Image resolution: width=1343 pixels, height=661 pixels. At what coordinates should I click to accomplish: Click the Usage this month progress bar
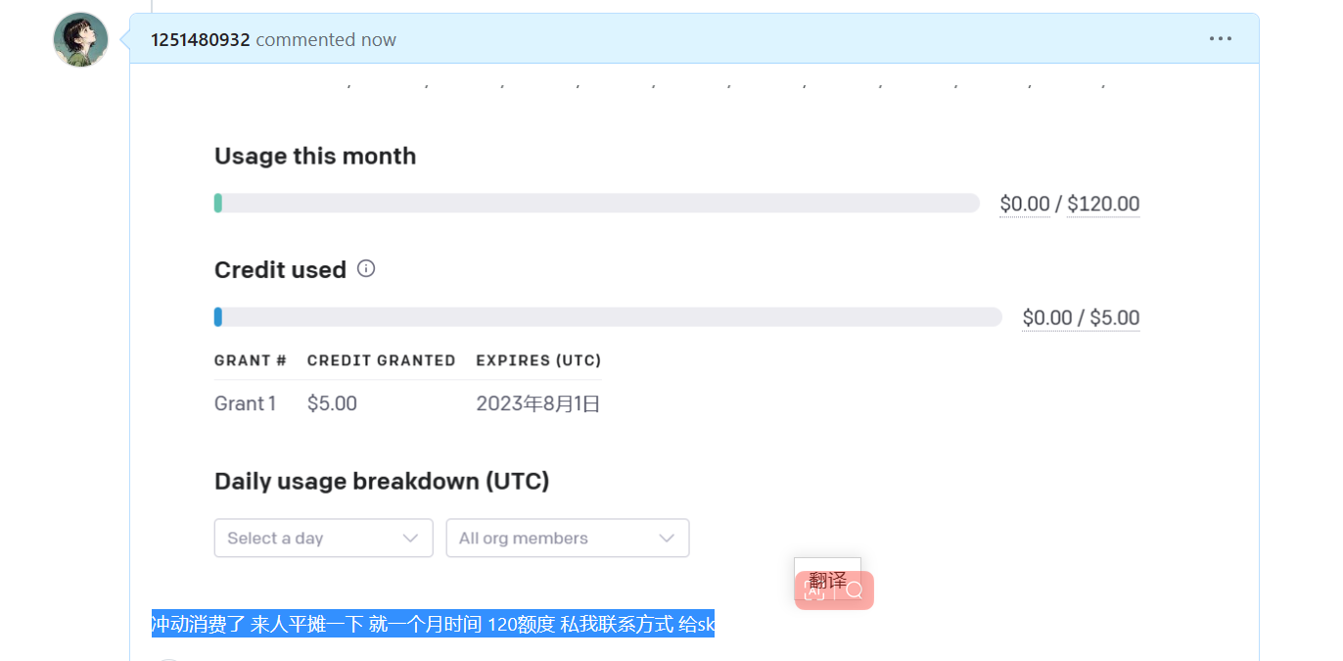tap(597, 203)
